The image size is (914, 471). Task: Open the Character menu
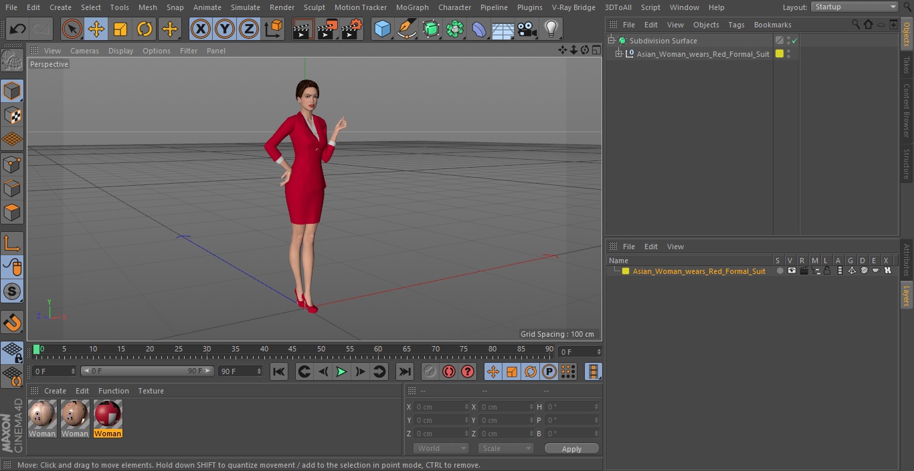click(x=455, y=7)
